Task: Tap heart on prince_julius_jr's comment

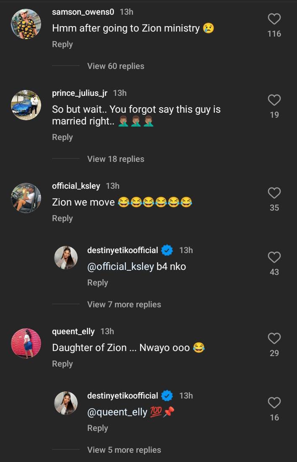Action: 274,100
